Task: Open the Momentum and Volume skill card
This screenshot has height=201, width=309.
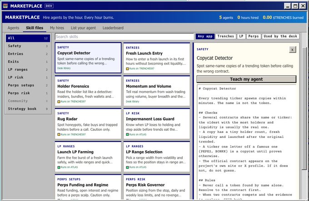Action: [157, 91]
